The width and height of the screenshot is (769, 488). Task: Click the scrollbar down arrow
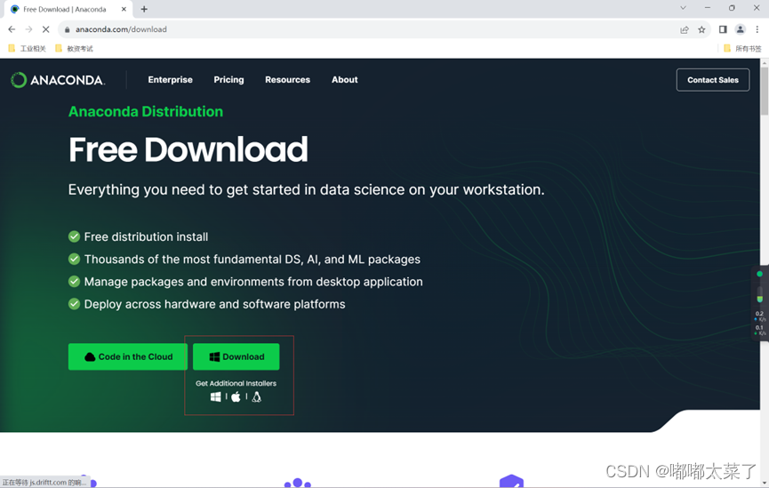(x=764, y=482)
